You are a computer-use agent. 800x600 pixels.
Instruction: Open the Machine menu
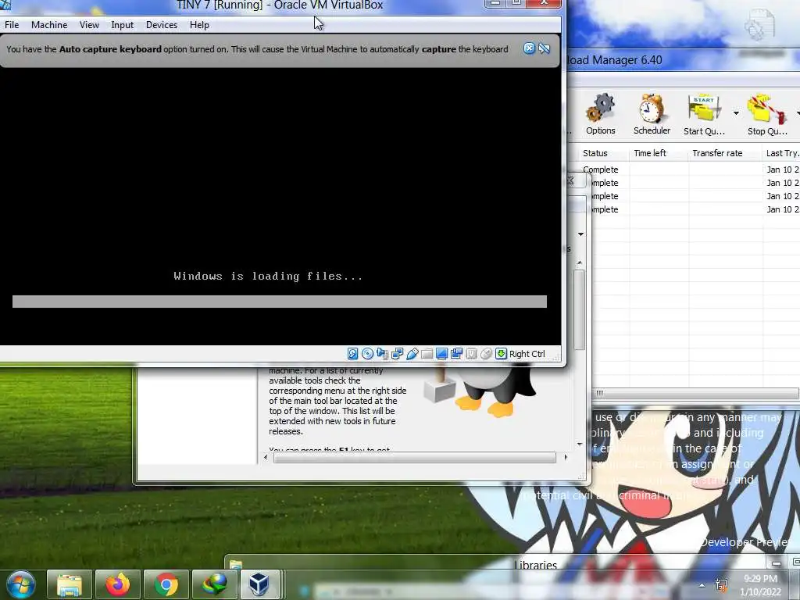49,24
